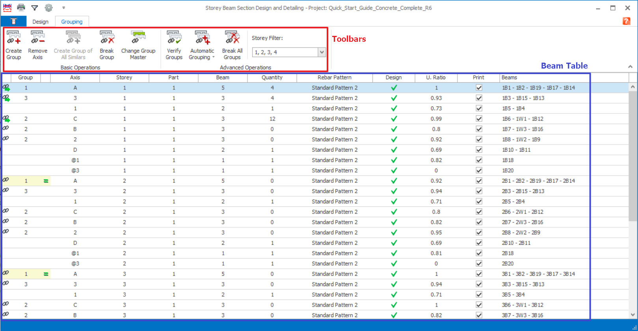Screen dimensions: 638x331
Task: Click the scroll down arrow of beam table
Action: tap(633, 314)
